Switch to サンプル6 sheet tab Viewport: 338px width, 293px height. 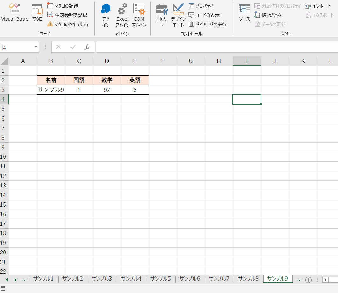(190, 279)
